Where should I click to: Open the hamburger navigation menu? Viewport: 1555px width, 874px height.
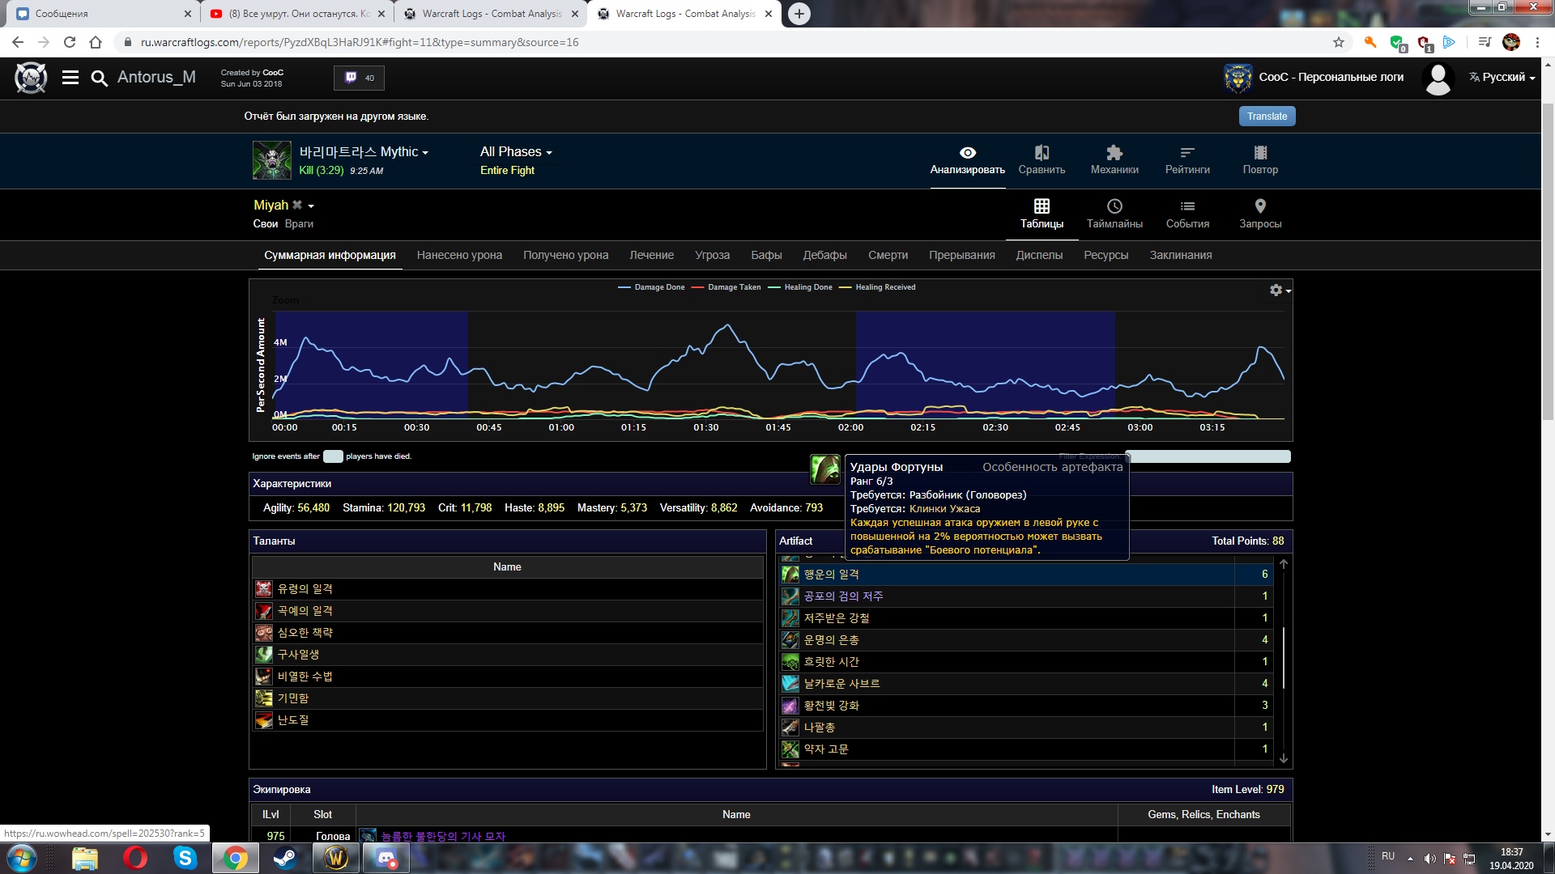coord(70,78)
